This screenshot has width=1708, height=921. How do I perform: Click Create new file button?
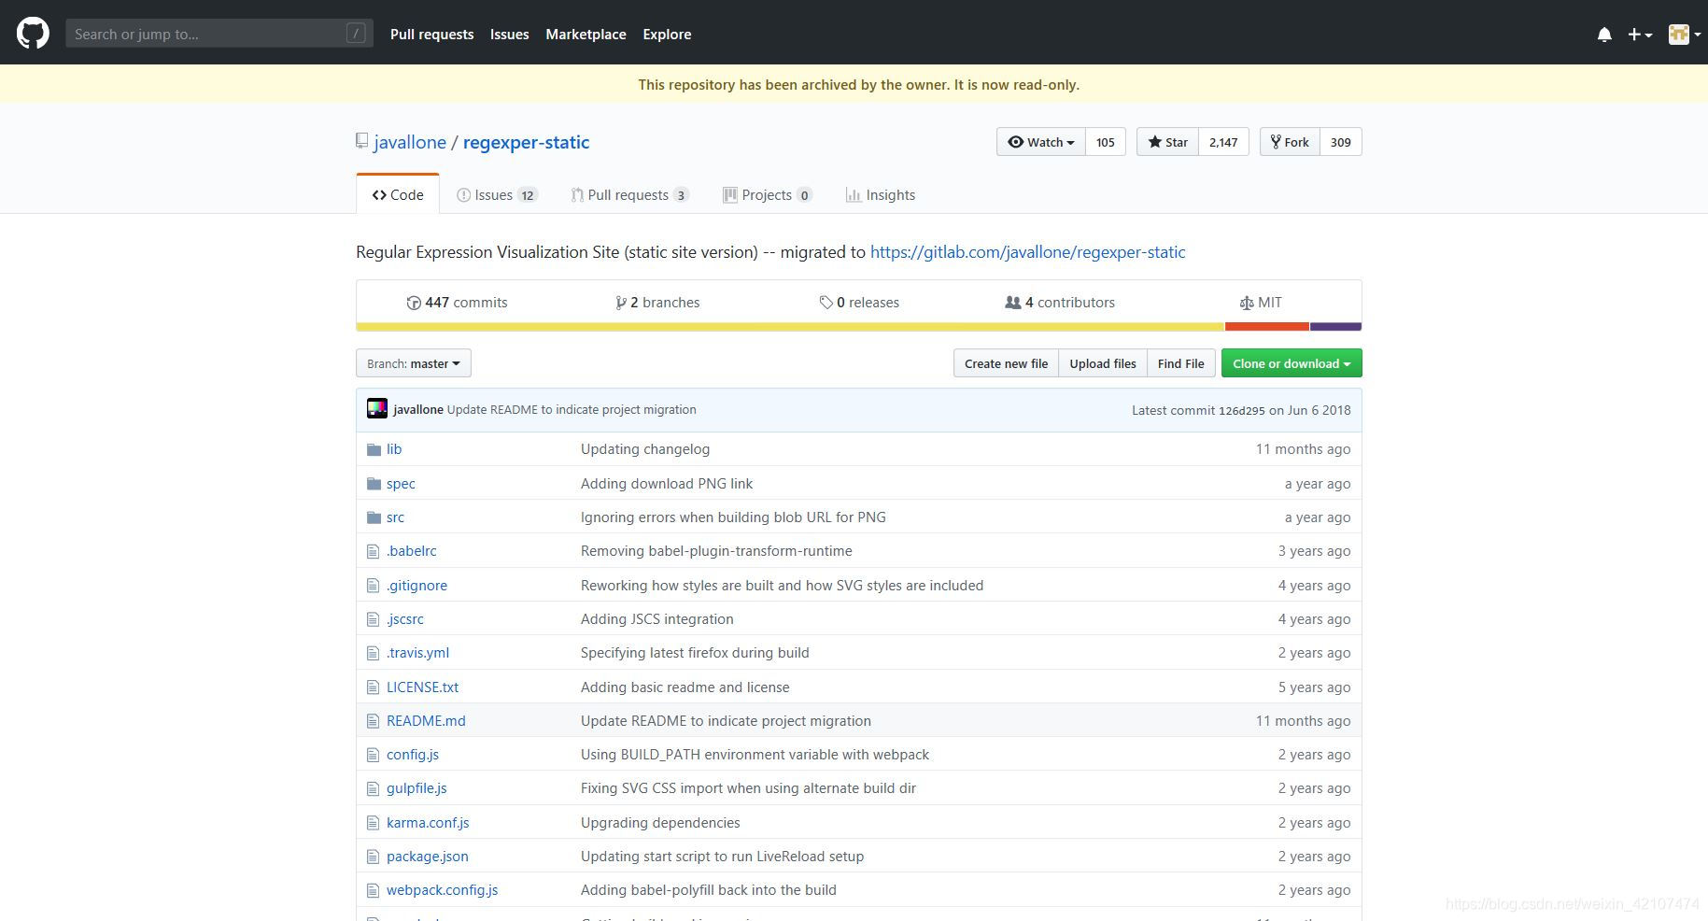[x=1006, y=363]
